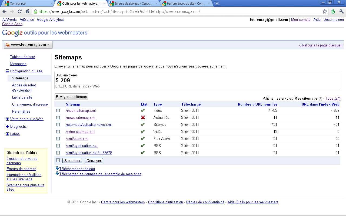Open Tableau de bord in sidebar
The height and width of the screenshot is (216, 346).
[23, 57]
